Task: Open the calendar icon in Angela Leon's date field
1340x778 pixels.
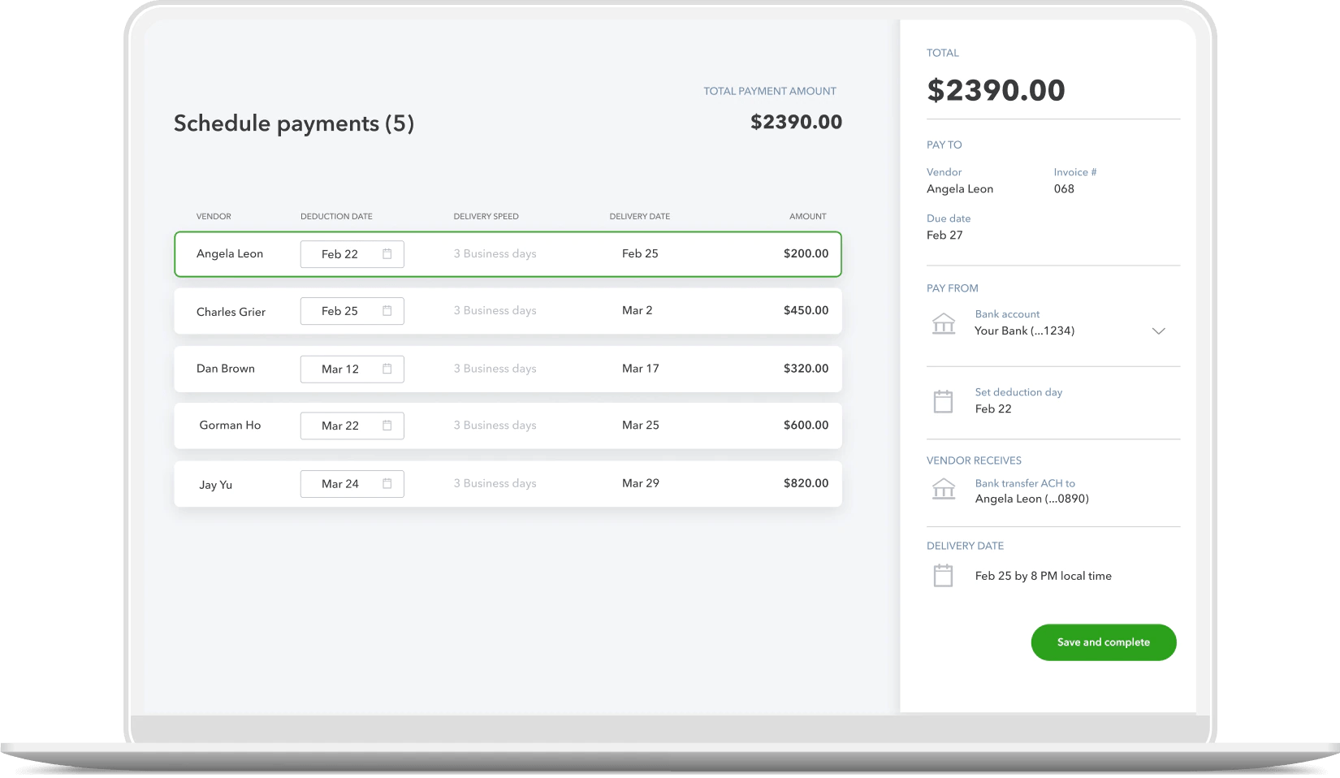Action: pyautogui.click(x=388, y=253)
